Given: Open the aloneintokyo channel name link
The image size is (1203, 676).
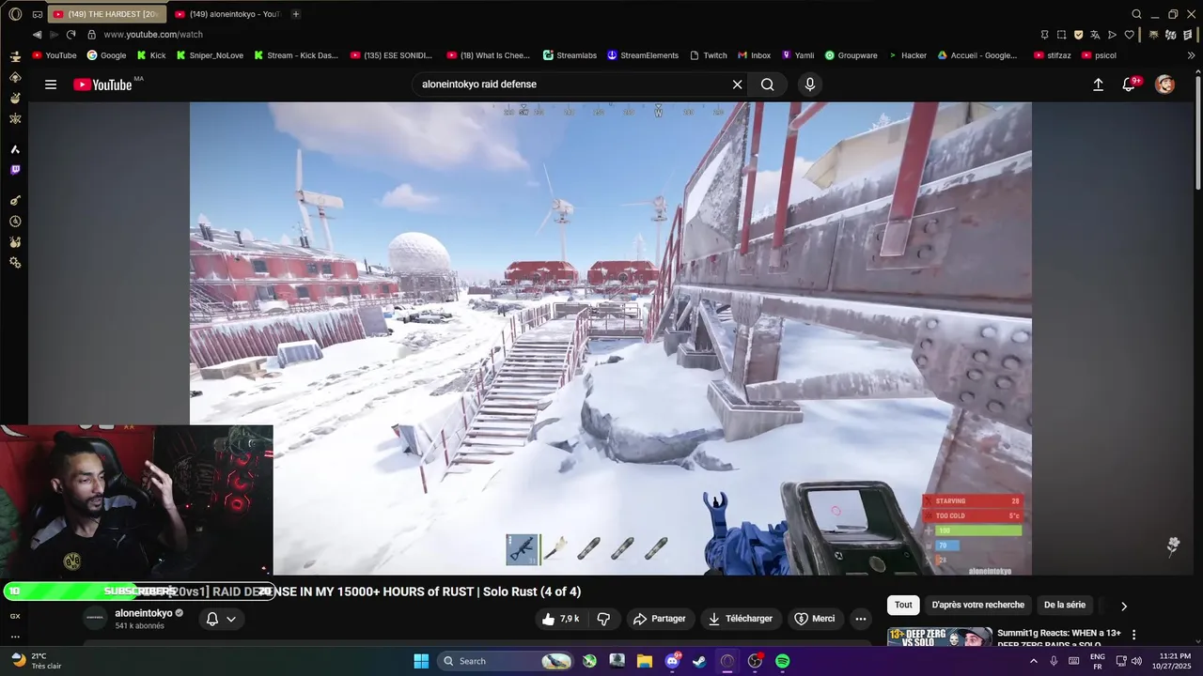Looking at the screenshot, I should (x=144, y=613).
